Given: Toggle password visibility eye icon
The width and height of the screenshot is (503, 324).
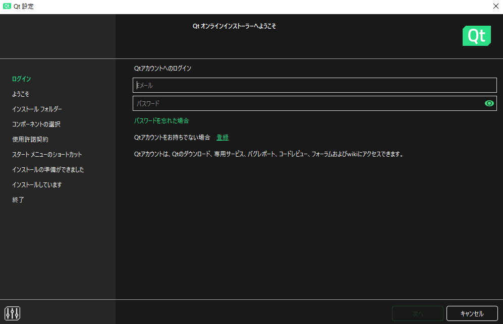Looking at the screenshot, I should pyautogui.click(x=489, y=103).
